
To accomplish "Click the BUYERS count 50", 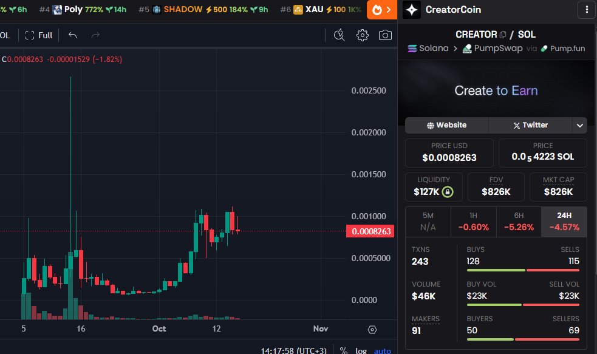I will pyautogui.click(x=472, y=330).
